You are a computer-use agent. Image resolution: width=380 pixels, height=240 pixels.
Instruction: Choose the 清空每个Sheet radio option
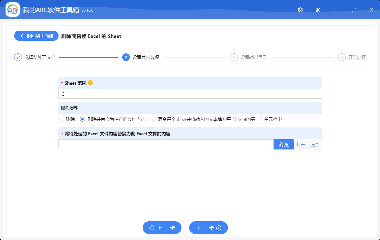point(152,119)
